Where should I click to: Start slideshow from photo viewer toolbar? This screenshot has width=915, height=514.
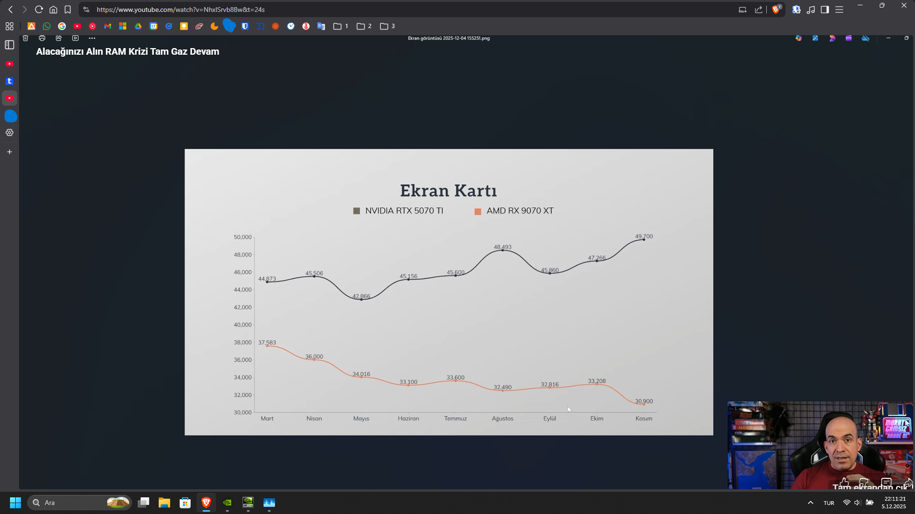click(x=75, y=38)
